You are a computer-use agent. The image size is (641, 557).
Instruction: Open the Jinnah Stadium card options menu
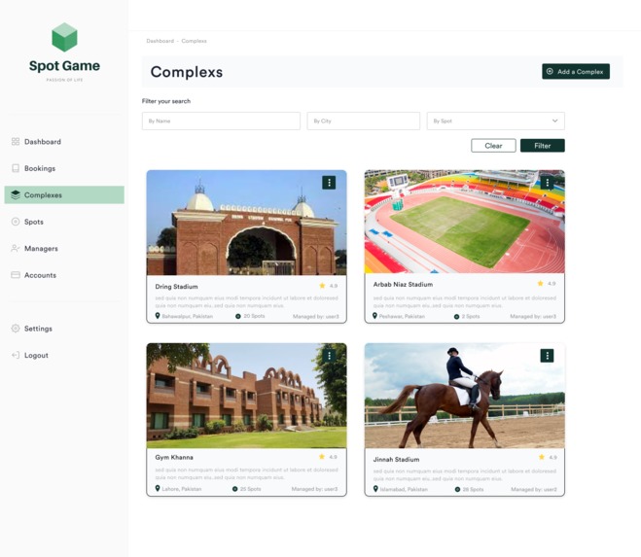(547, 356)
